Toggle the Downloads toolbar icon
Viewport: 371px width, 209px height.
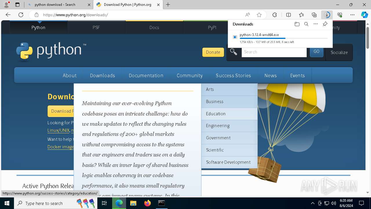click(327, 15)
